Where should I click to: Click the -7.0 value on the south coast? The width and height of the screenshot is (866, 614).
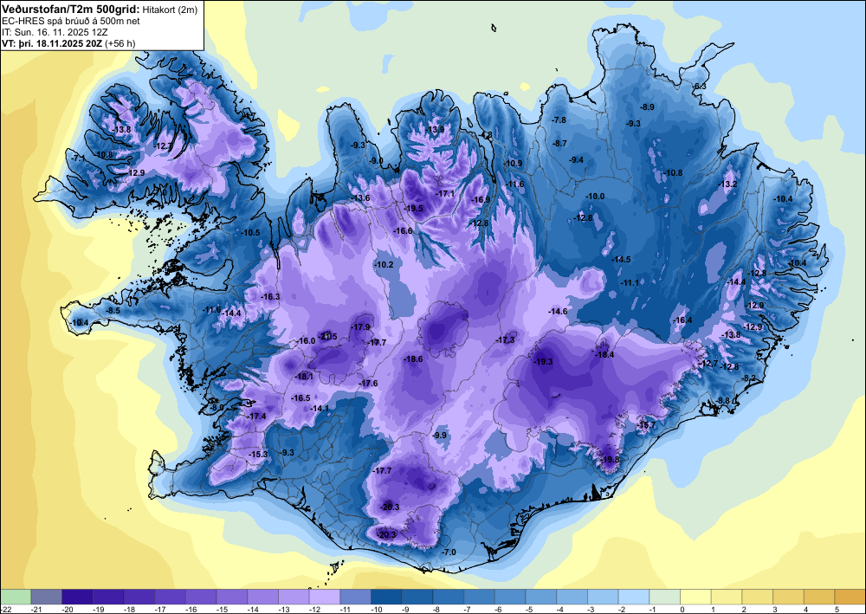[449, 553]
